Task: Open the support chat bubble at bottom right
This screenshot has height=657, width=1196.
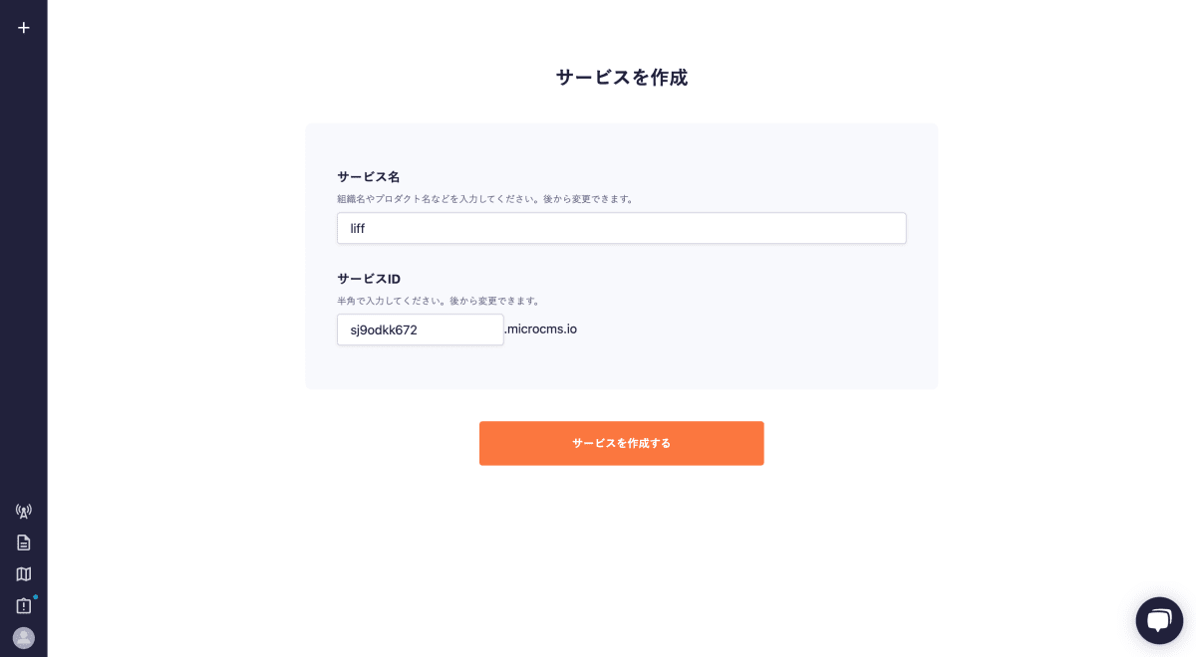Action: (1159, 620)
